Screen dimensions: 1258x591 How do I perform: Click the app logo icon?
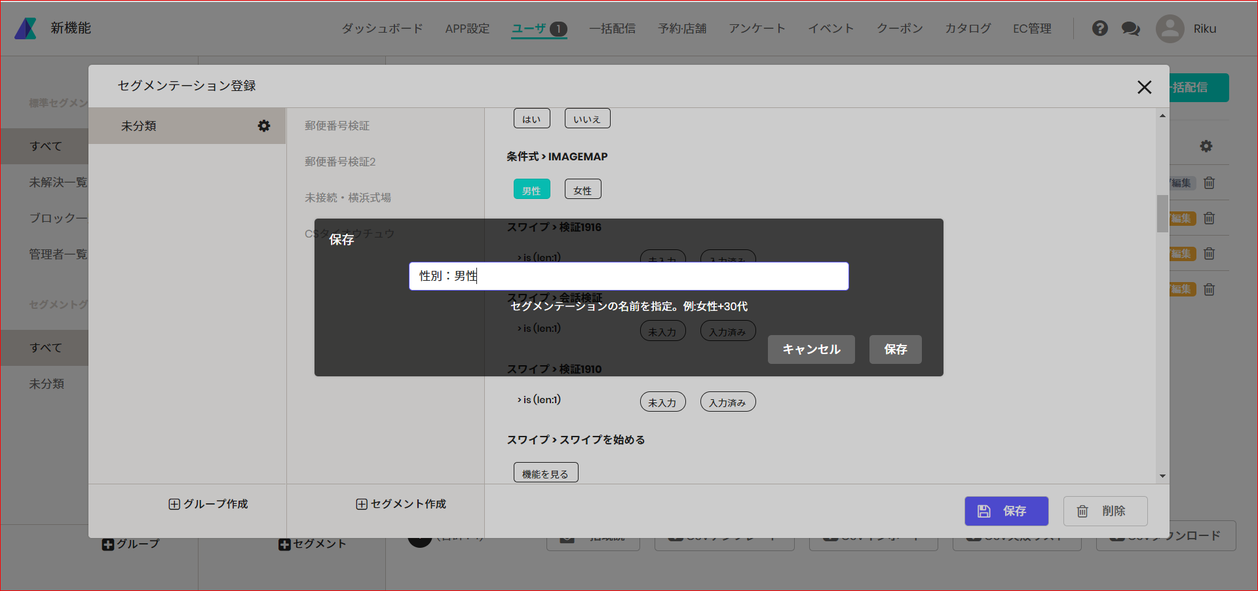(26, 28)
